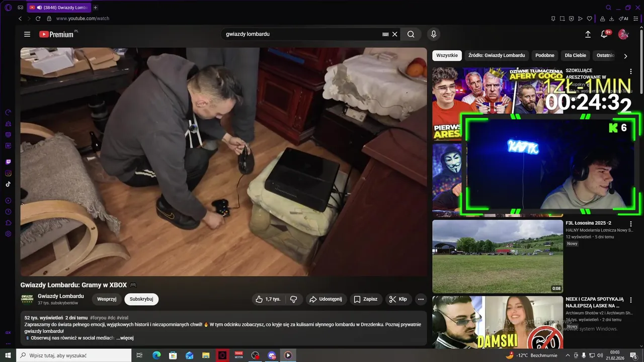Select 'Źródło: Gwiazdy Lombardu' chip

click(x=497, y=55)
